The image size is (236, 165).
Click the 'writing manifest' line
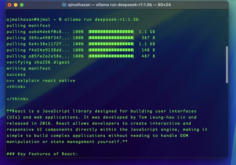click(28, 68)
